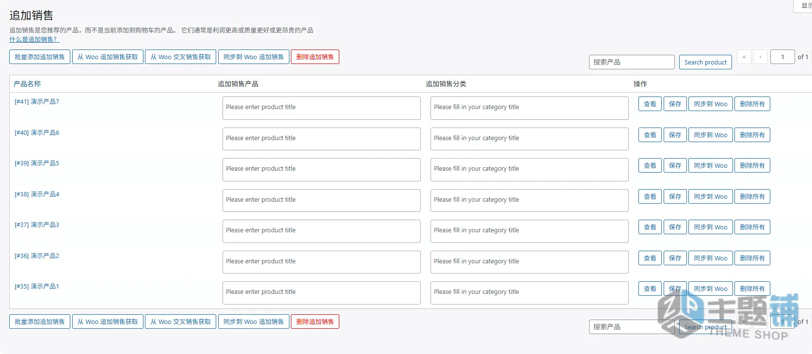Click 同步到 Woo in the 演示产品3 row
Image resolution: width=812 pixels, height=354 pixels.
(711, 227)
